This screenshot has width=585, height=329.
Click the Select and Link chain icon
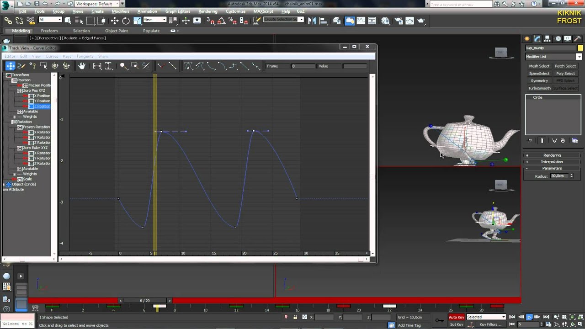click(x=8, y=21)
